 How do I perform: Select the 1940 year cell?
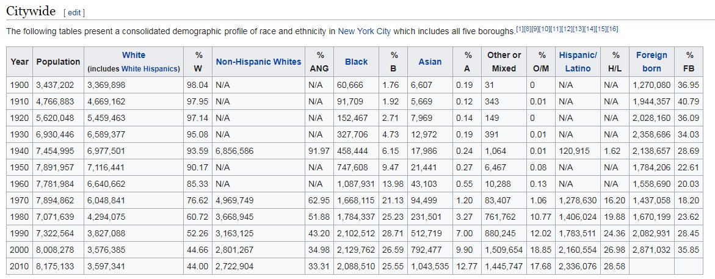20,150
